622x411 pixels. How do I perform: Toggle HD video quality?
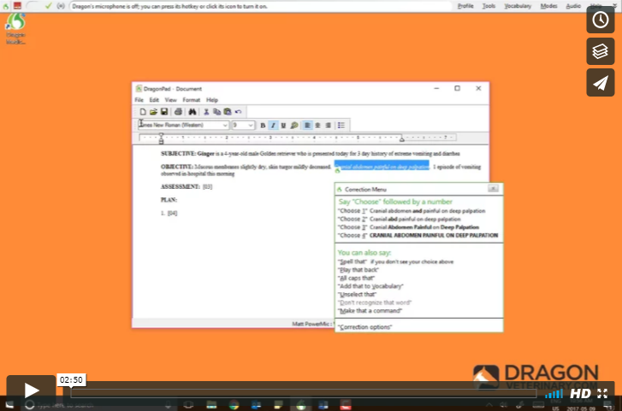(x=580, y=394)
